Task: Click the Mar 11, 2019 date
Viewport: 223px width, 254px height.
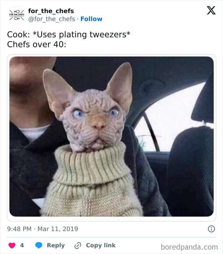Action: pyautogui.click(x=58, y=229)
